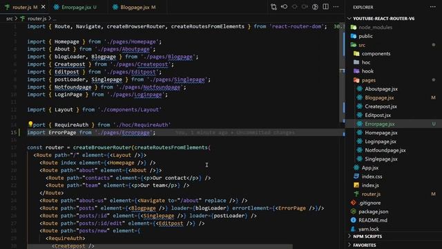Switch to the Errorpage.jsx tab
The image size is (442, 249).
(x=79, y=7)
